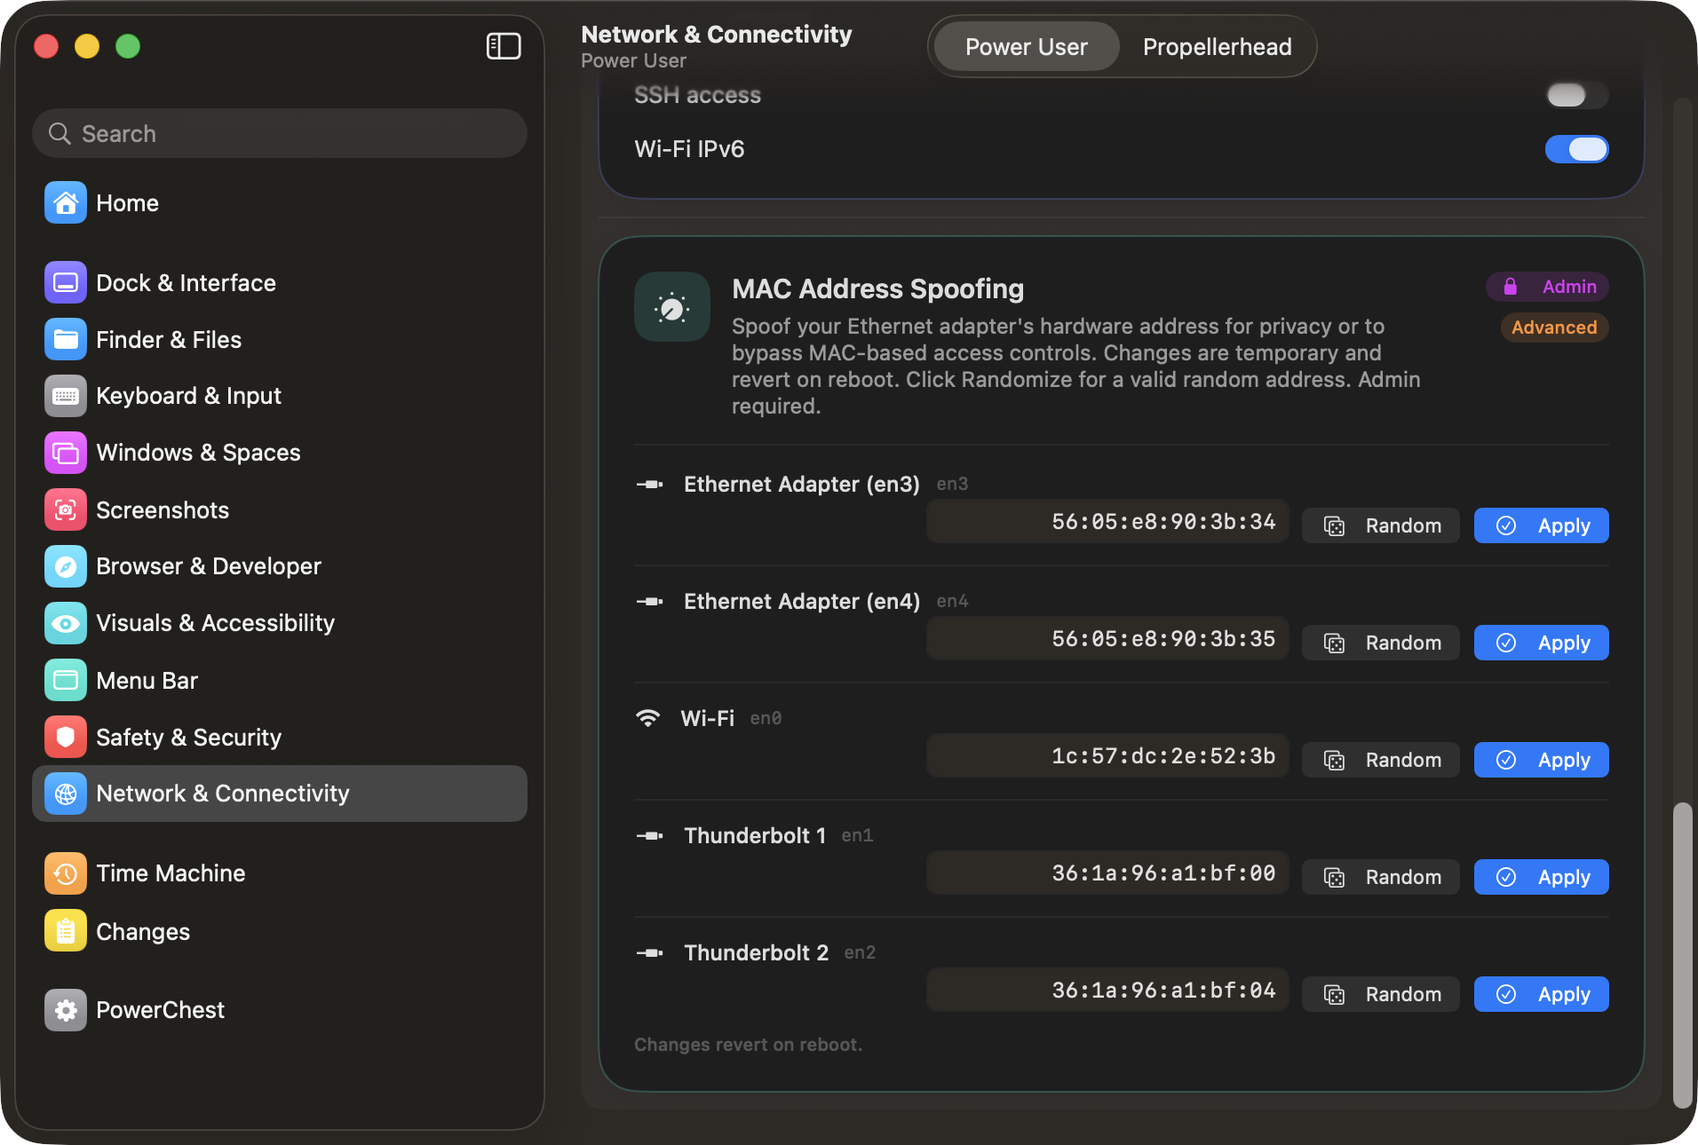The height and width of the screenshot is (1145, 1698).
Task: Click the MAC Address Spoofing feature icon
Action: (671, 307)
